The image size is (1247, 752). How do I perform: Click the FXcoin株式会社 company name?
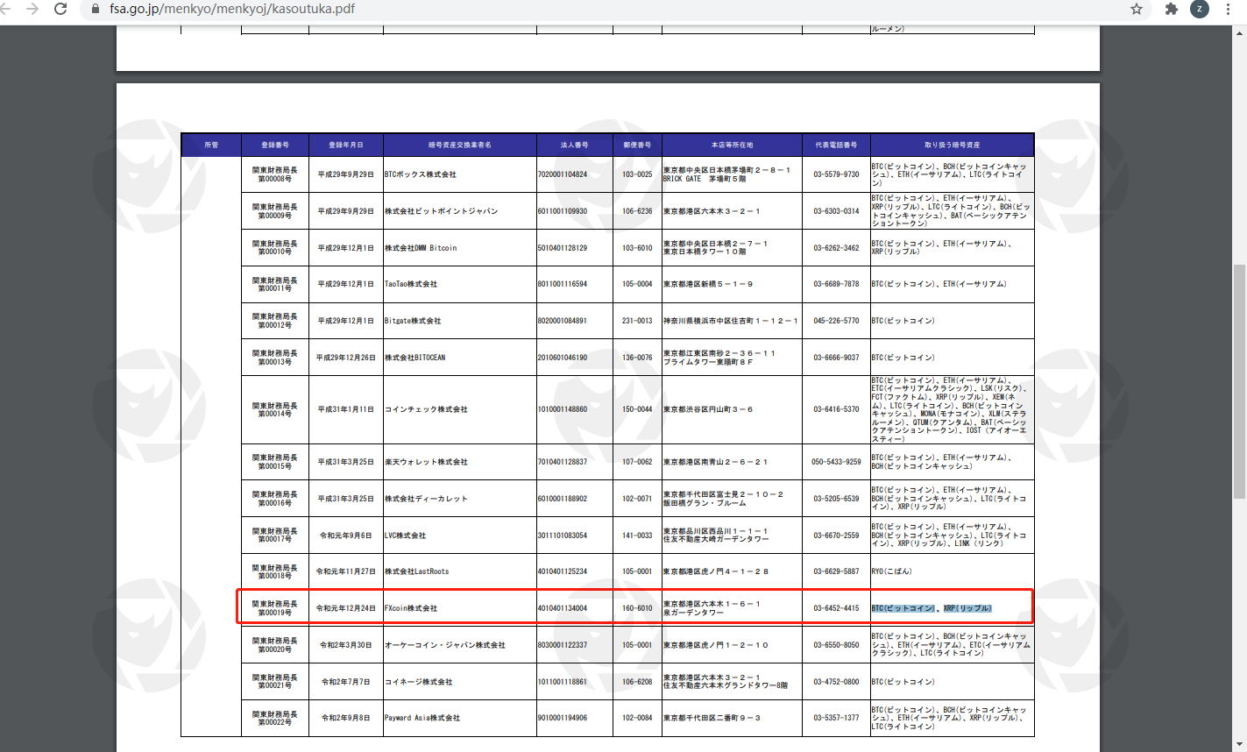pos(411,608)
